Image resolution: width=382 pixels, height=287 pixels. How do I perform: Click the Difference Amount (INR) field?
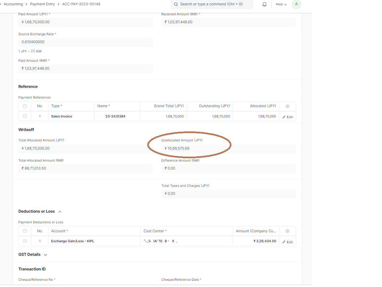point(228,169)
